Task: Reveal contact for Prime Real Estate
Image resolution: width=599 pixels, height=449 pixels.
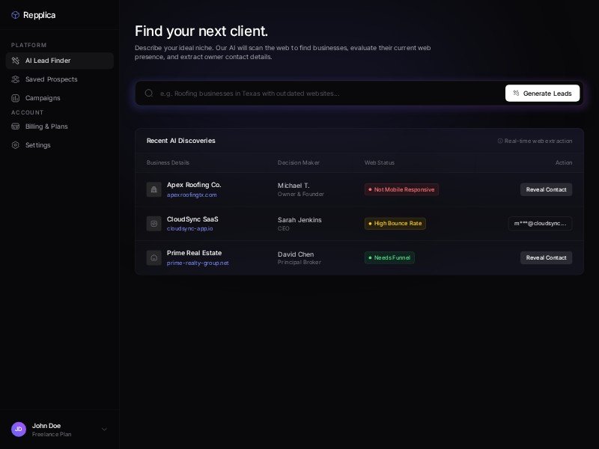Action: pos(546,257)
